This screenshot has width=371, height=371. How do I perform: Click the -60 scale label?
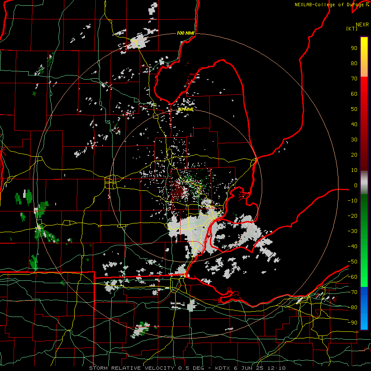click(352, 277)
